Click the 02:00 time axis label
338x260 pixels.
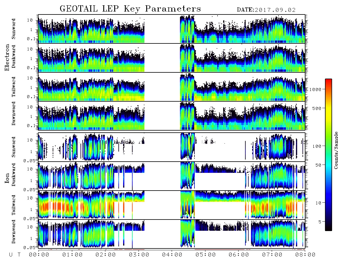106,255
